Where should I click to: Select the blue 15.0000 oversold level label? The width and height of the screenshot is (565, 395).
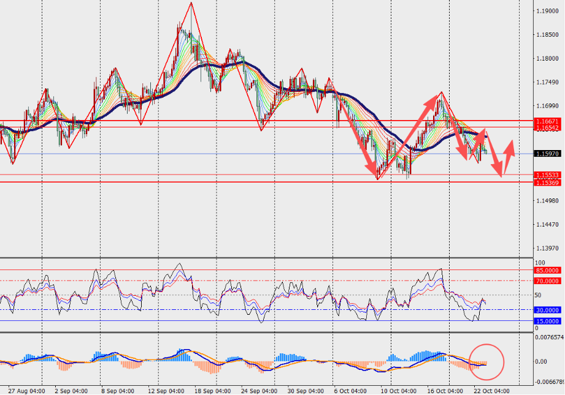click(547, 321)
